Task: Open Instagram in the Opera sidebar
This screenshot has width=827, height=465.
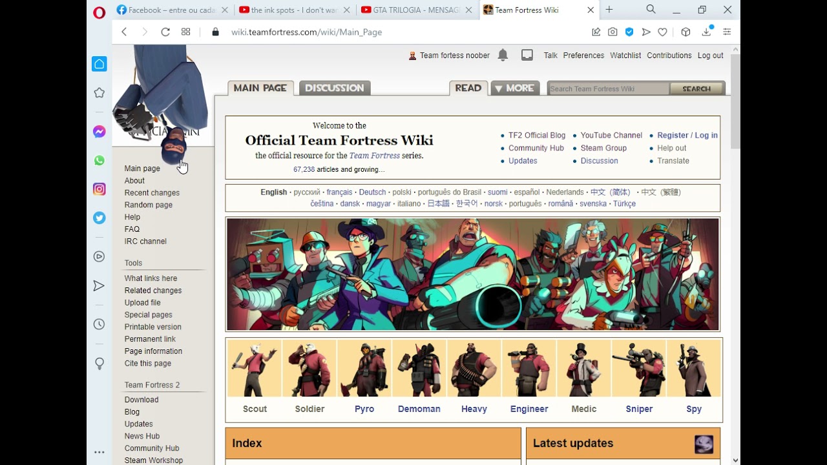Action: (99, 189)
